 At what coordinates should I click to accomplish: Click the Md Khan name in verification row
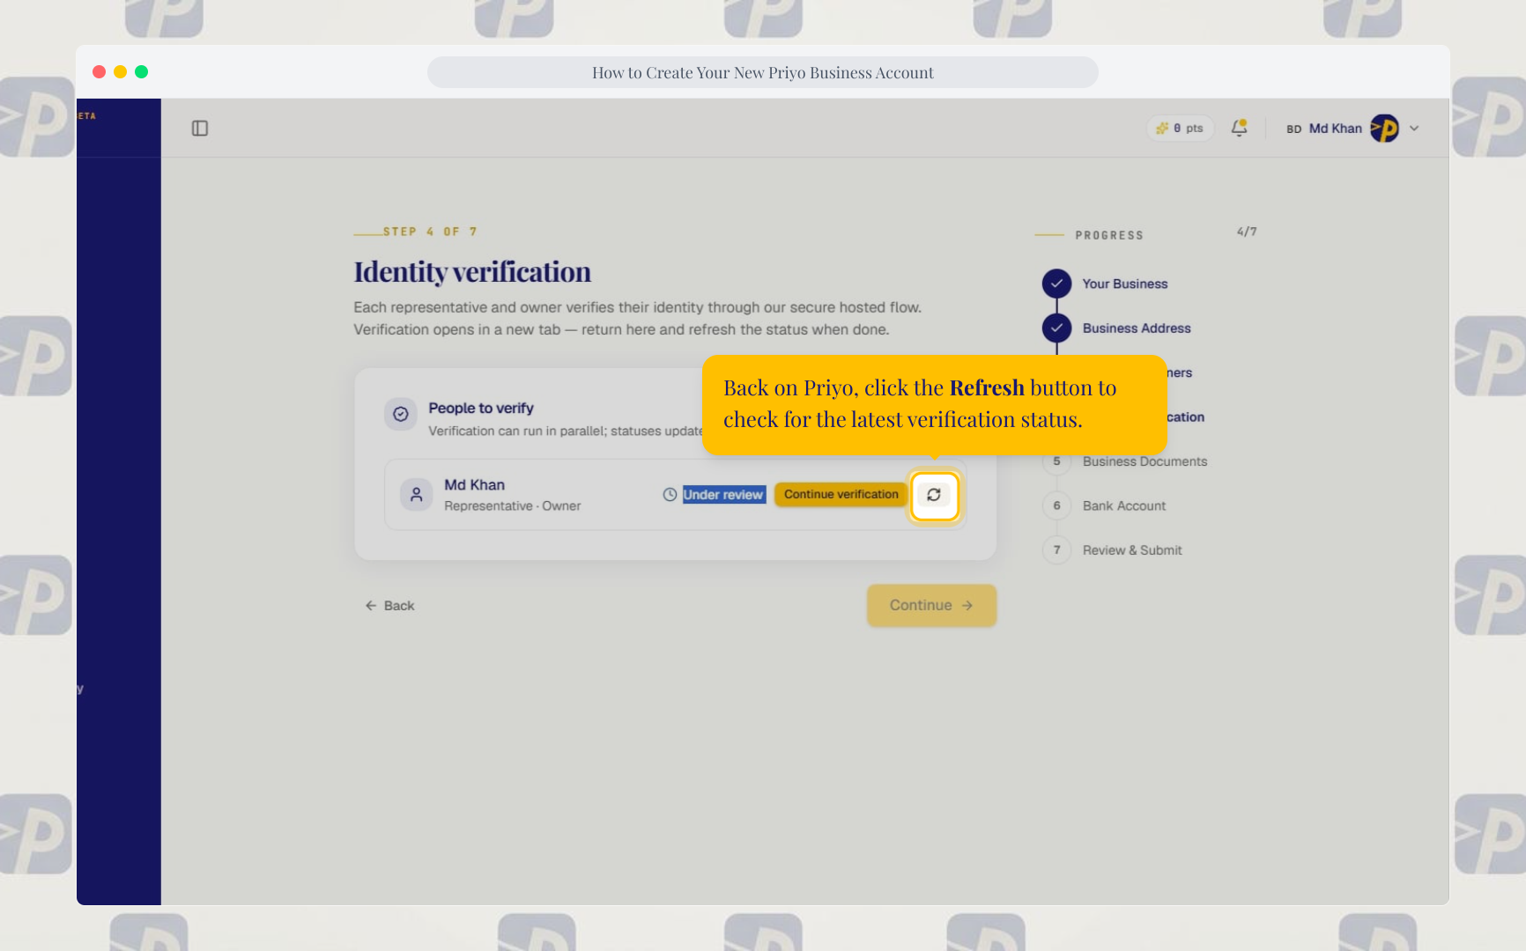pyautogui.click(x=474, y=485)
